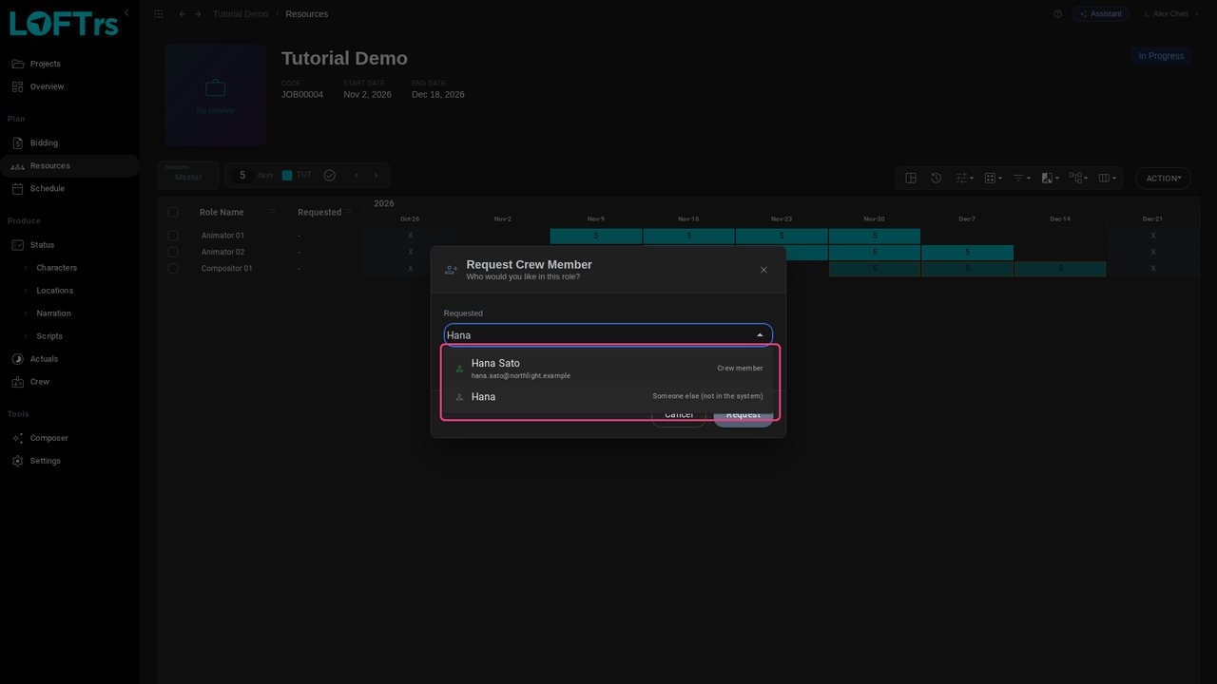Screen dimensions: 1217x684
Task: Open Actuals in the sidebar
Action: pyautogui.click(x=69, y=359)
